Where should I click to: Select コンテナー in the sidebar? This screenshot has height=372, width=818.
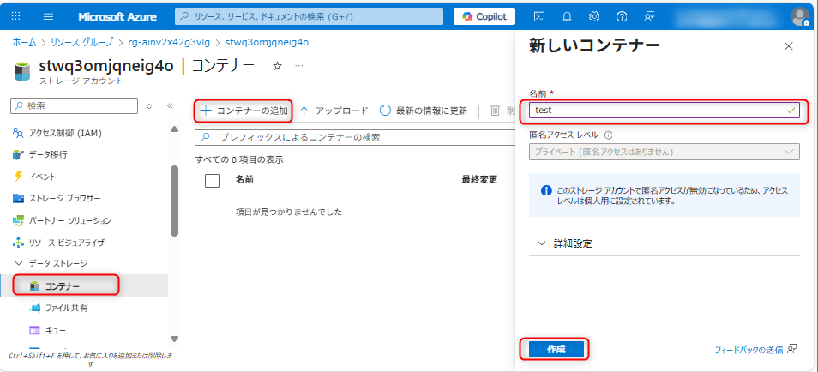(x=63, y=285)
